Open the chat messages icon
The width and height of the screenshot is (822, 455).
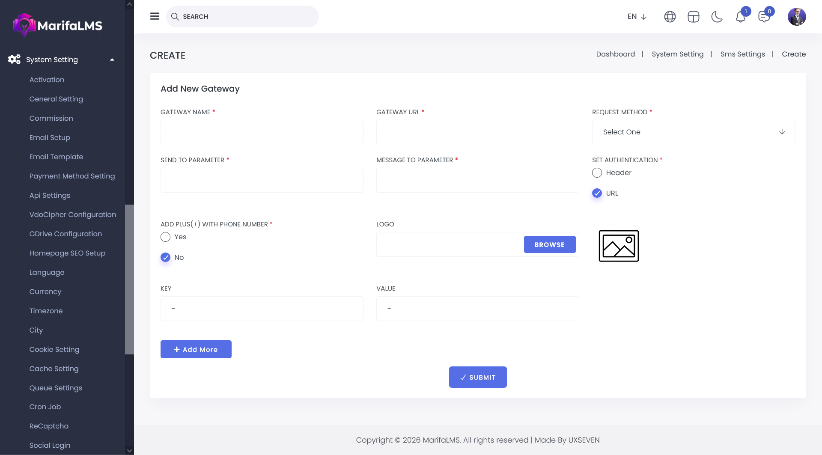764,17
